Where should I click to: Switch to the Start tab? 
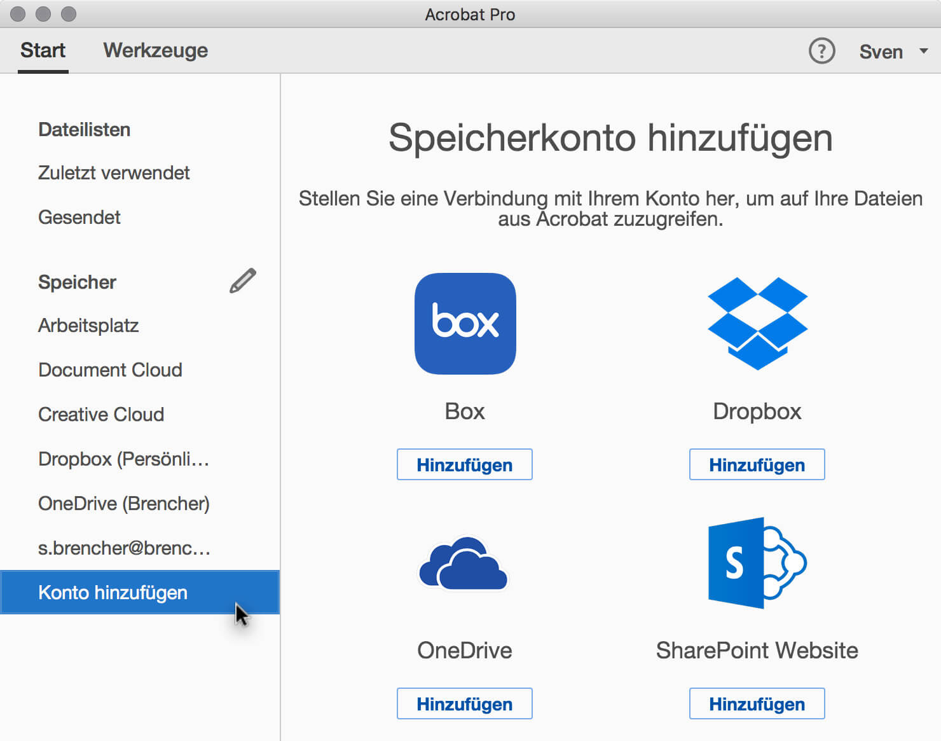(43, 50)
